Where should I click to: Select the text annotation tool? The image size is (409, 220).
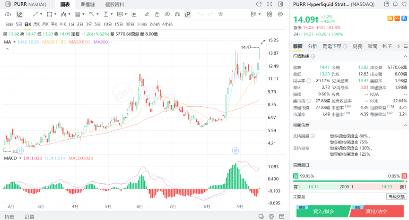(120, 14)
